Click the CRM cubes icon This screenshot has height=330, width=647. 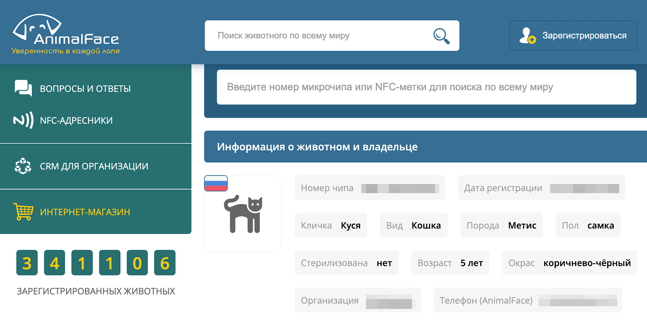pos(23,166)
